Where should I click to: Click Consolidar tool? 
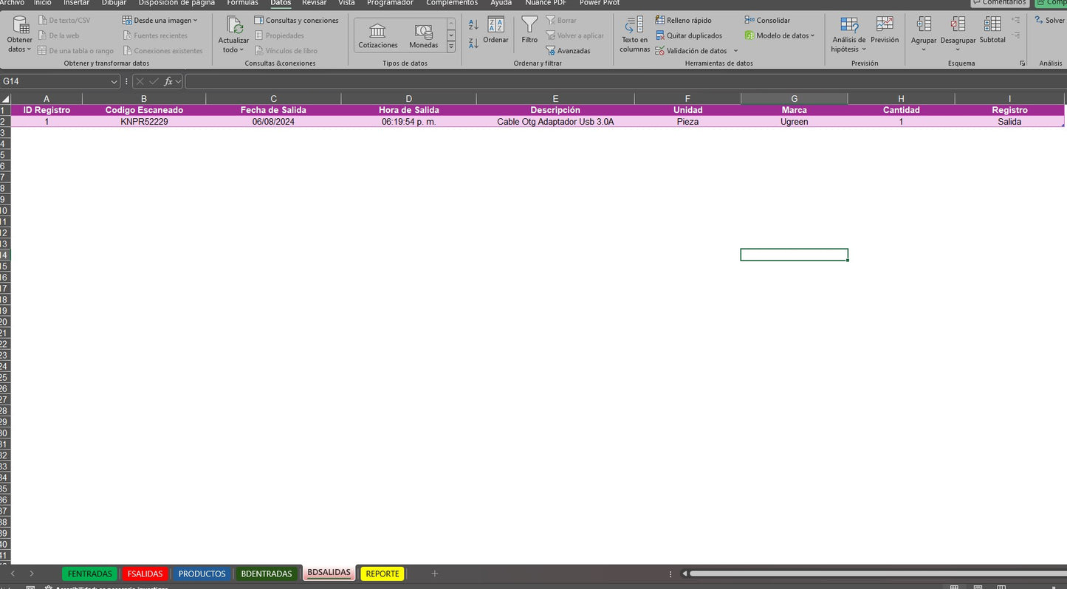pos(767,21)
